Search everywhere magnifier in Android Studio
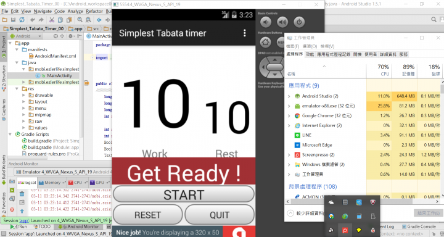The width and height of the screenshot is (444, 237). [434, 20]
